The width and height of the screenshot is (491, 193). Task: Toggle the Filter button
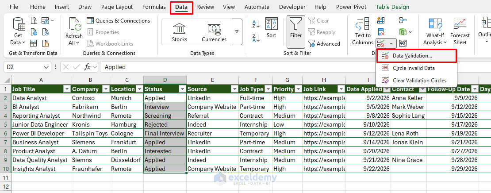[x=296, y=31]
